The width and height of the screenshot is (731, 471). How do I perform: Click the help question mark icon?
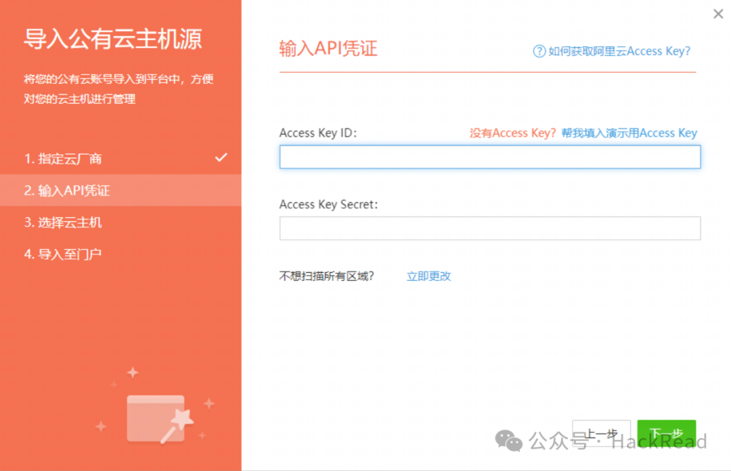click(x=539, y=51)
